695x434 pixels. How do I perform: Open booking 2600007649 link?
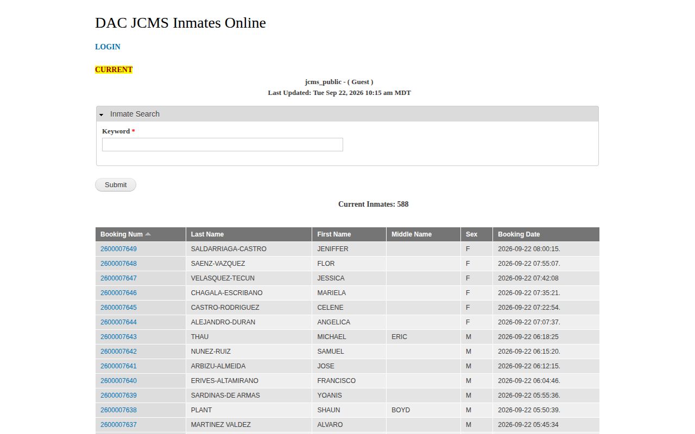pyautogui.click(x=118, y=249)
